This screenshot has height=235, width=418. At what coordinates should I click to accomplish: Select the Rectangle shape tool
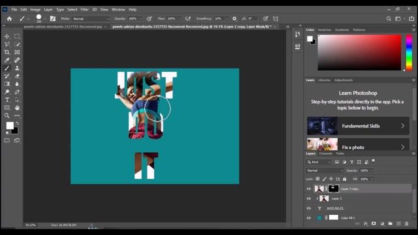(x=7, y=108)
